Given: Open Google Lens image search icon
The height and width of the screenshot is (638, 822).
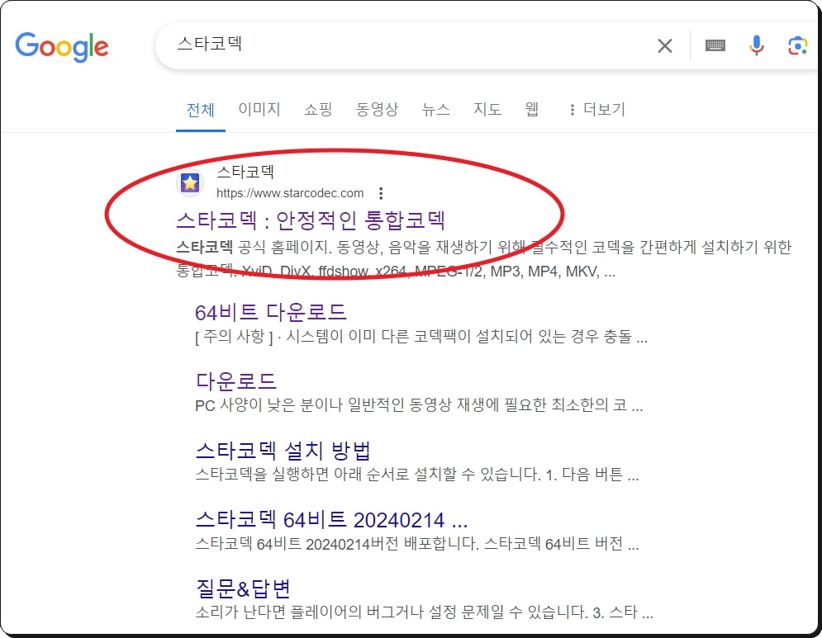Looking at the screenshot, I should (797, 45).
